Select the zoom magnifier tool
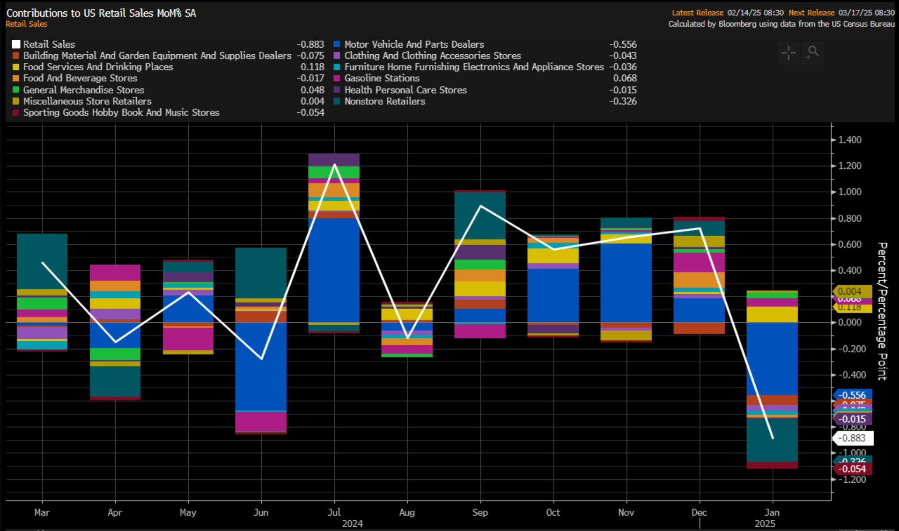Image resolution: width=899 pixels, height=531 pixels. pos(813,52)
